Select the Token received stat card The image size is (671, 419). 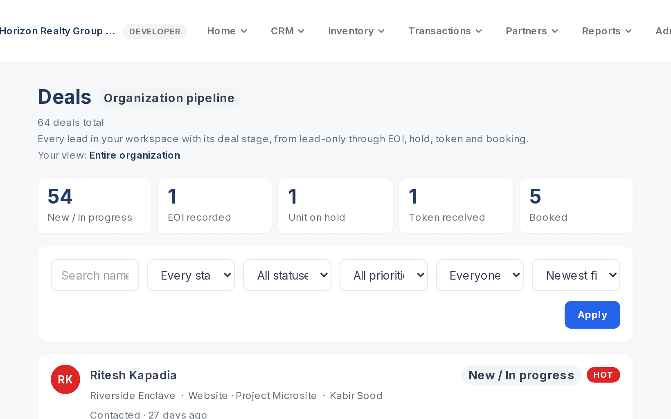tap(456, 206)
